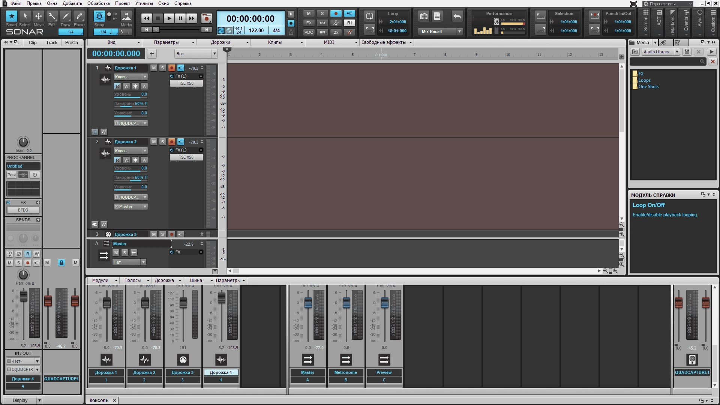Image resolution: width=720 pixels, height=405 pixels.
Task: Open the Вид track view menu
Action: [x=114, y=42]
